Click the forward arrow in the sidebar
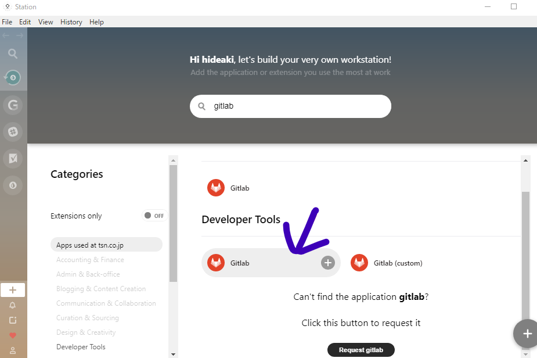Screen dimensions: 537x358 click(x=20, y=35)
